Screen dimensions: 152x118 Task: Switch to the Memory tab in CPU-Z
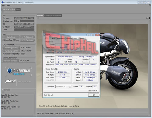point(69,39)
